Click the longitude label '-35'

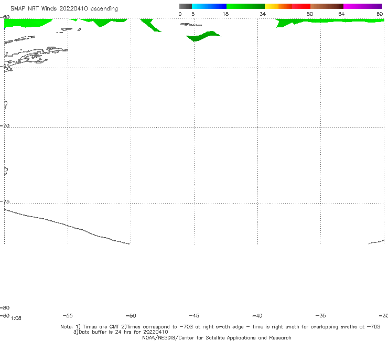click(x=321, y=315)
